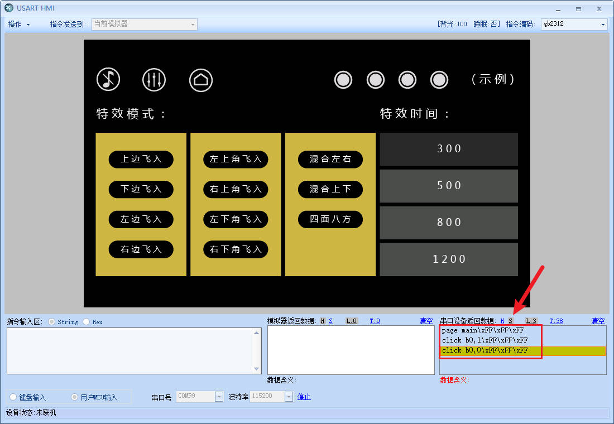Click 清空 above the serial device data
Screen dimensions: 614x424
click(598, 321)
